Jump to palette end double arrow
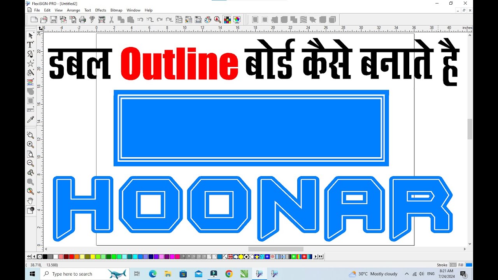Viewport: 498px width, 280px height. coord(321,257)
